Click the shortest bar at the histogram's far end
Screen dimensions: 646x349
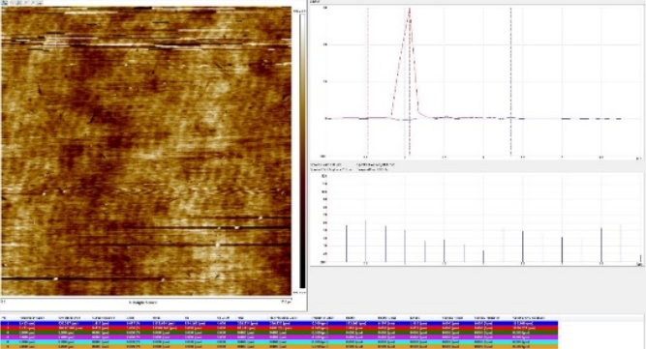[640, 258]
